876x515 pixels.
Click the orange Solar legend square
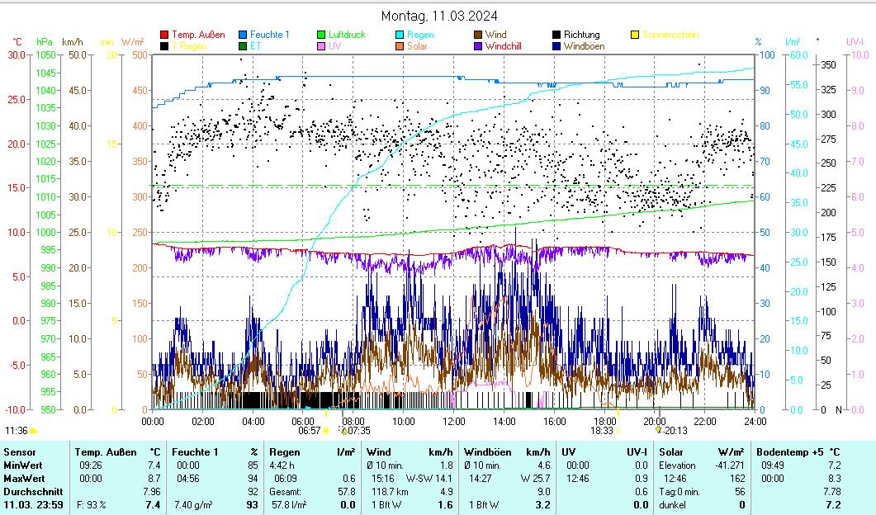(x=400, y=46)
